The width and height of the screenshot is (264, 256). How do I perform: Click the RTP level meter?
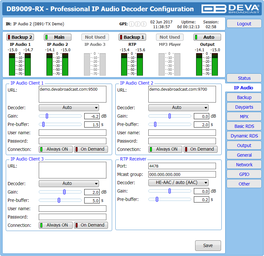[x=132, y=64]
